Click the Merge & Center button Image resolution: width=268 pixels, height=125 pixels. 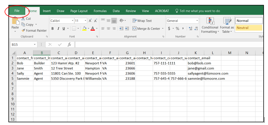[146, 29]
